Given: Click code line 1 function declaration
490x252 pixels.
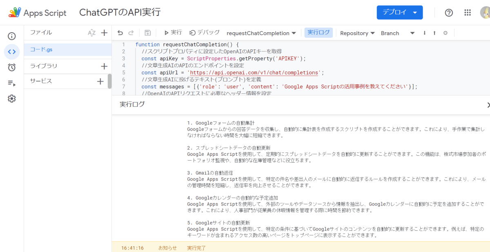Looking at the screenshot, I should pos(187,44).
